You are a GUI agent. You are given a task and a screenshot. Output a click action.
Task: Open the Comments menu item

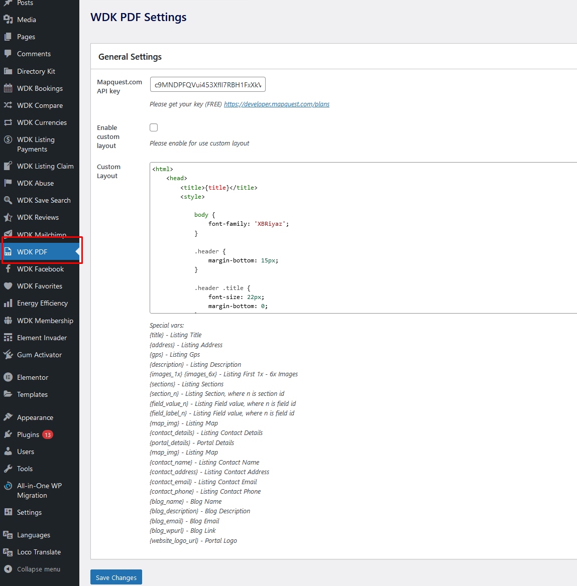[40, 54]
